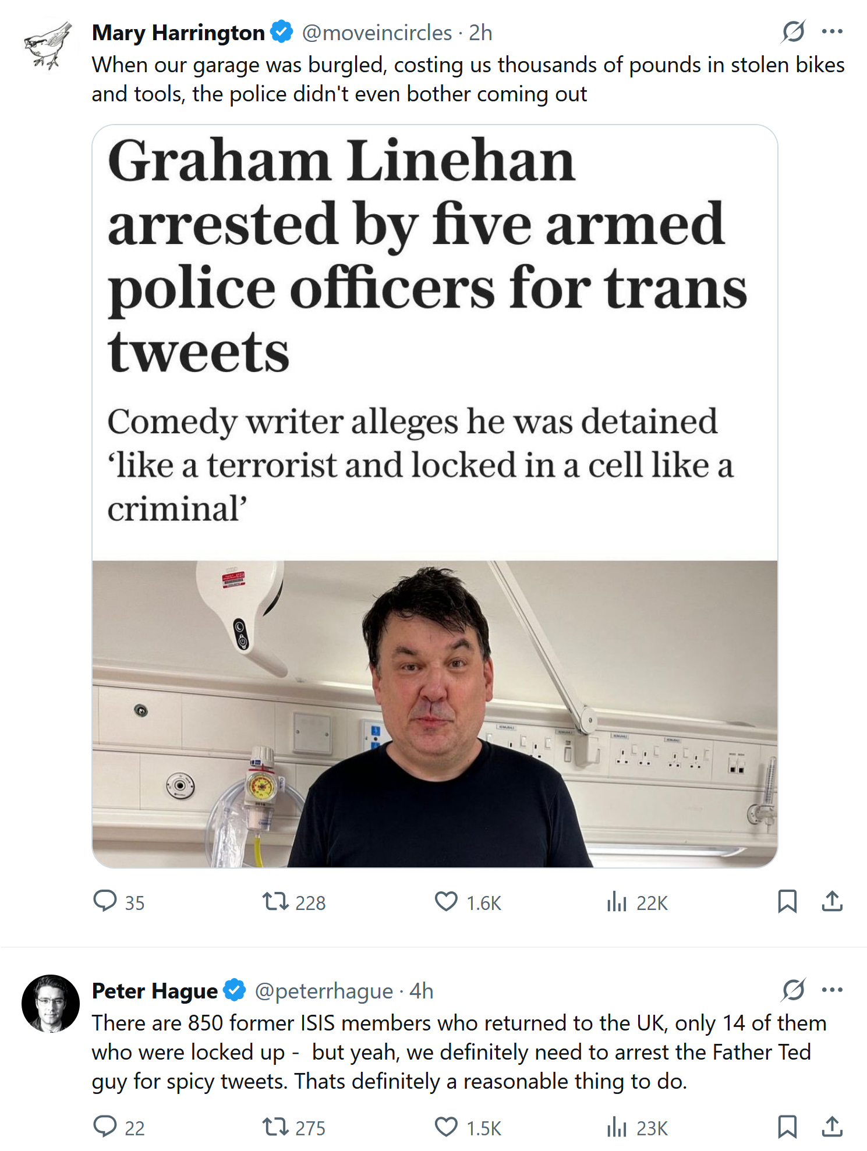The image size is (867, 1151).
Task: Open Grok icon on Mary Harrington's tweet
Action: pos(793,31)
